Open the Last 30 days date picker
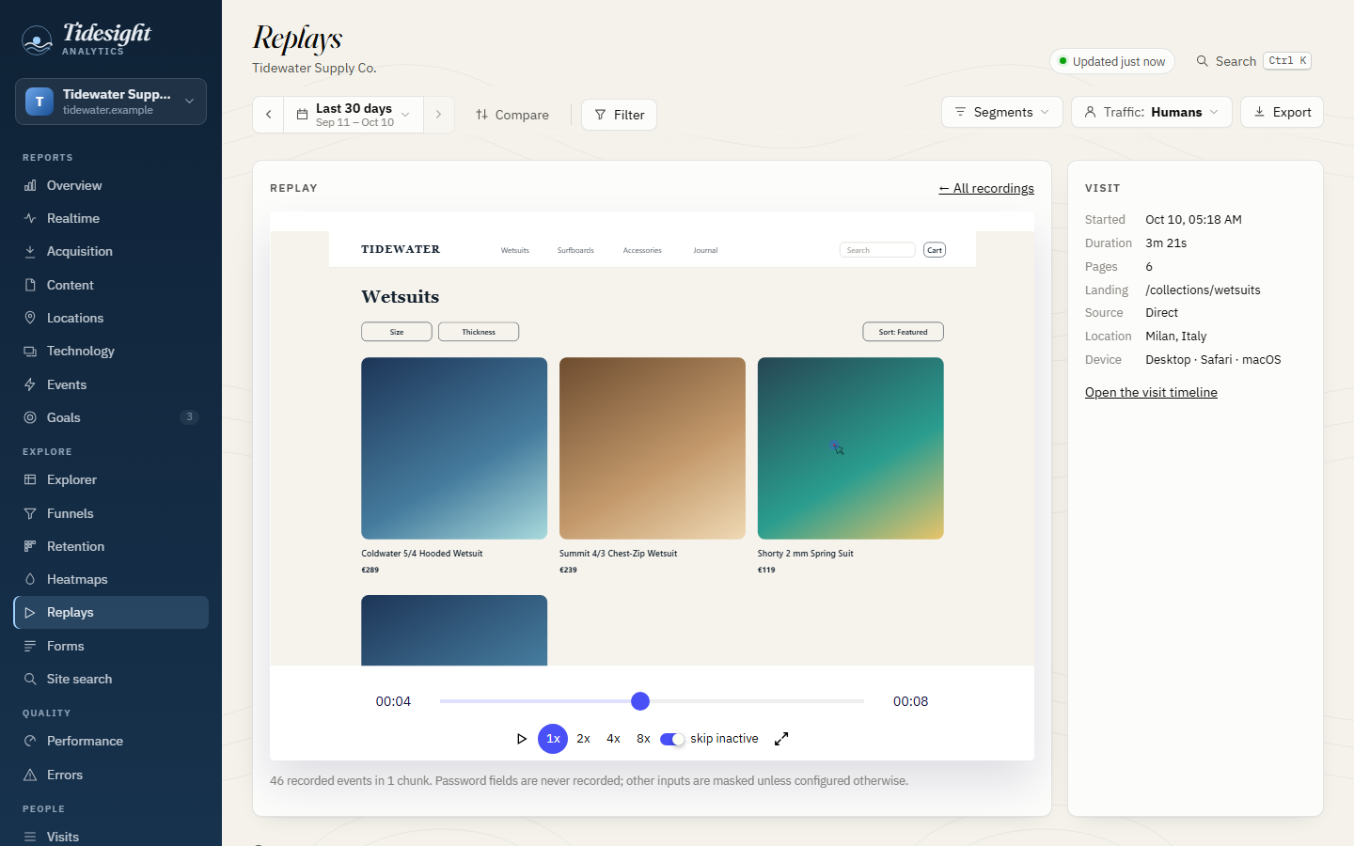The image size is (1354, 846). (x=354, y=115)
